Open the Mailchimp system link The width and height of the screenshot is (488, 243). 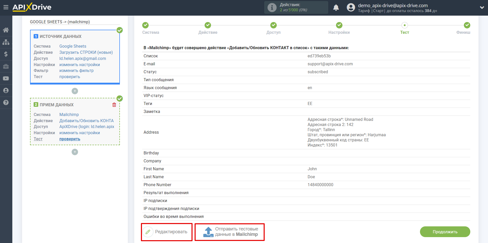[69, 114]
